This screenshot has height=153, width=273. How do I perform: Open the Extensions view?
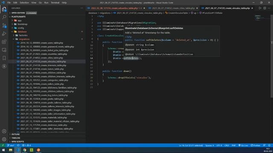(x=4, y=42)
